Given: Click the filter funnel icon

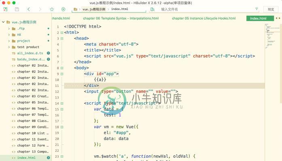Looking at the screenshot, I should (257, 8).
